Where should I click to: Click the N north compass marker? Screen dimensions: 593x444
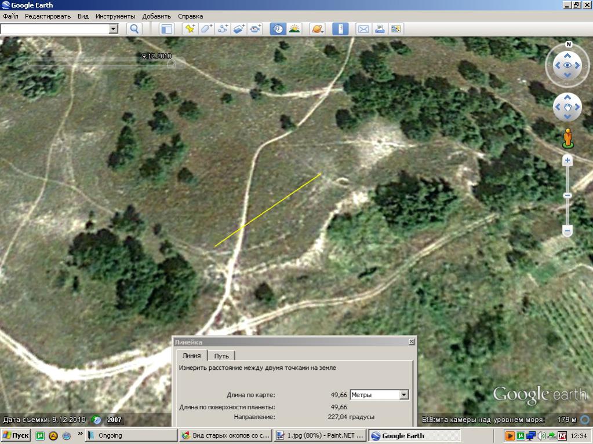coord(569,45)
